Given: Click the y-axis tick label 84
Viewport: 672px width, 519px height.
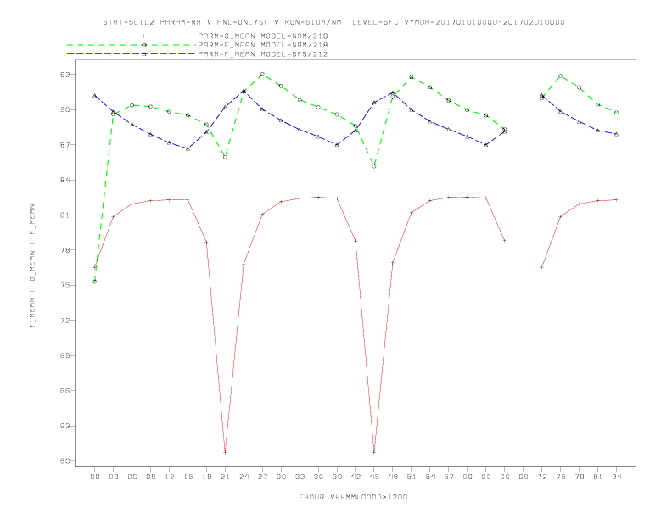Looking at the screenshot, I should [64, 180].
